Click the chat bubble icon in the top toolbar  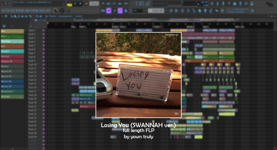246,4
